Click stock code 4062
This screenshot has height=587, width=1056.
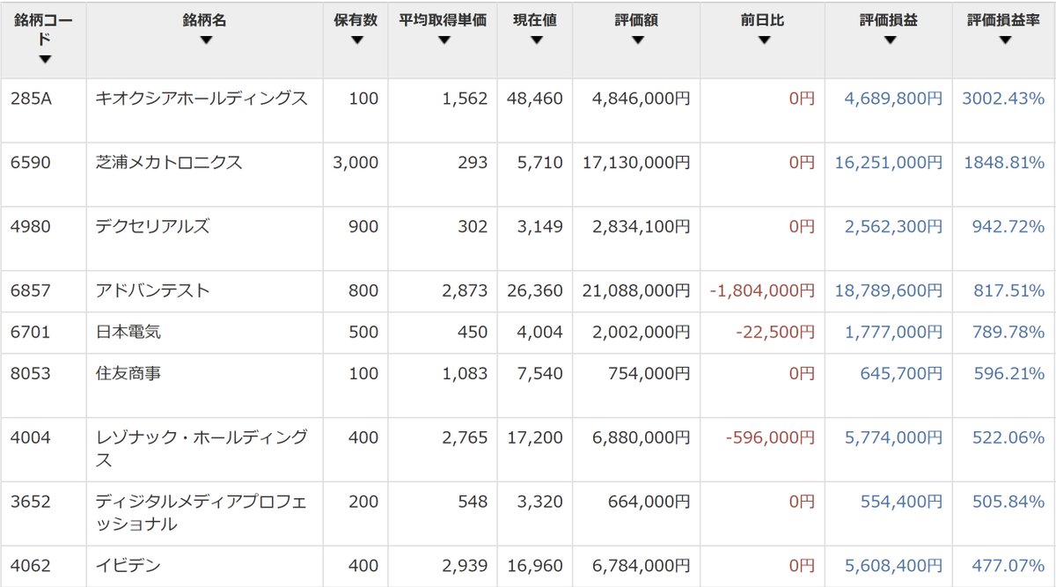(31, 566)
